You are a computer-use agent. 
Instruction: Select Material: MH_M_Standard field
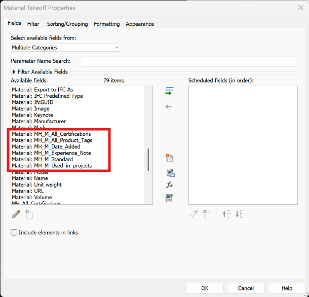click(42, 159)
